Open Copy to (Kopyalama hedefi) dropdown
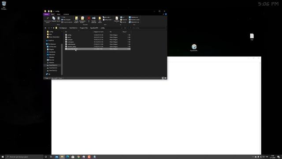282x159 pixels. point(82,19)
